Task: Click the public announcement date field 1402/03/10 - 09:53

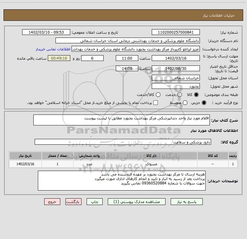Action: (46, 32)
